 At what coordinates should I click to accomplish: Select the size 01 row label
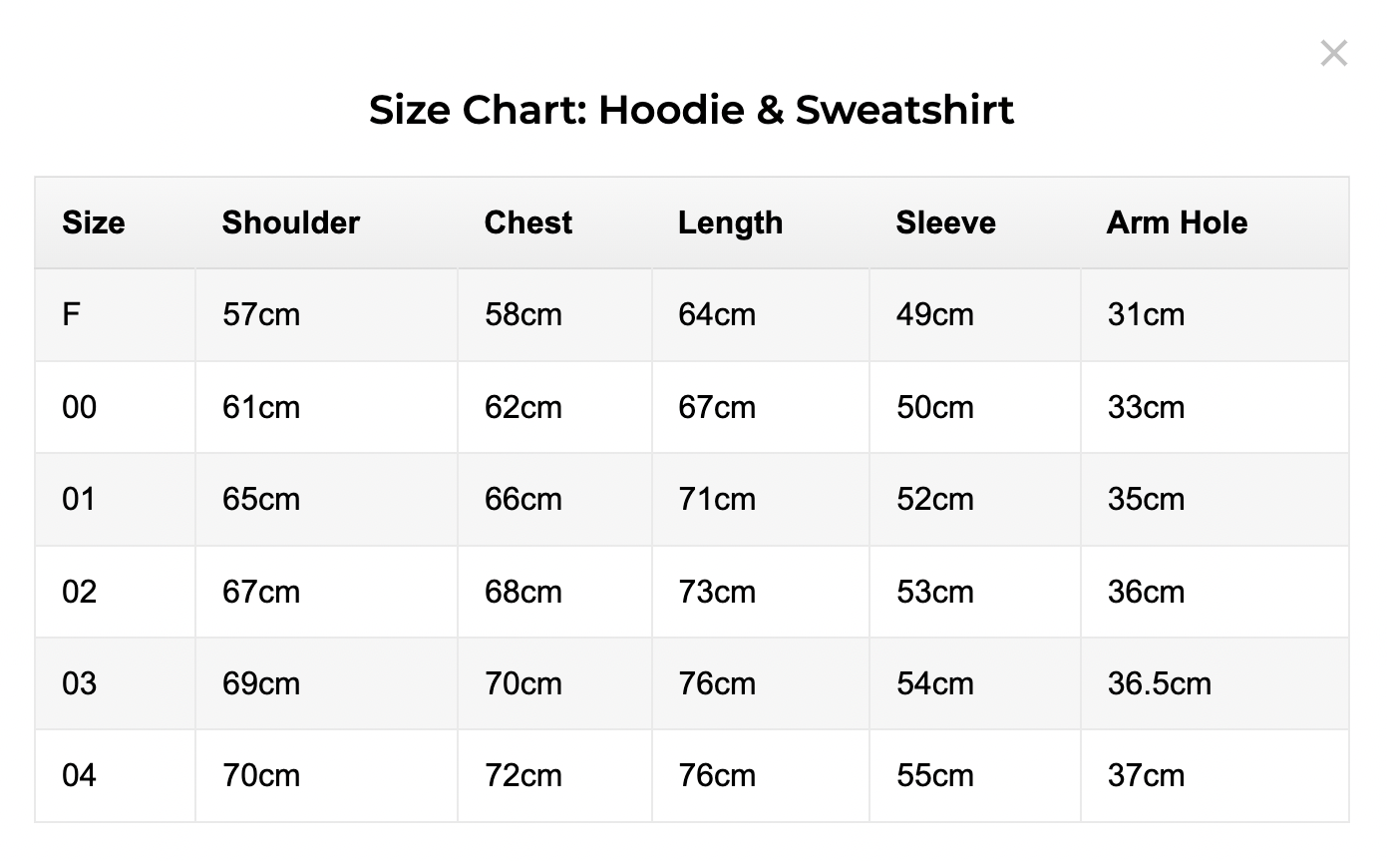pos(80,499)
